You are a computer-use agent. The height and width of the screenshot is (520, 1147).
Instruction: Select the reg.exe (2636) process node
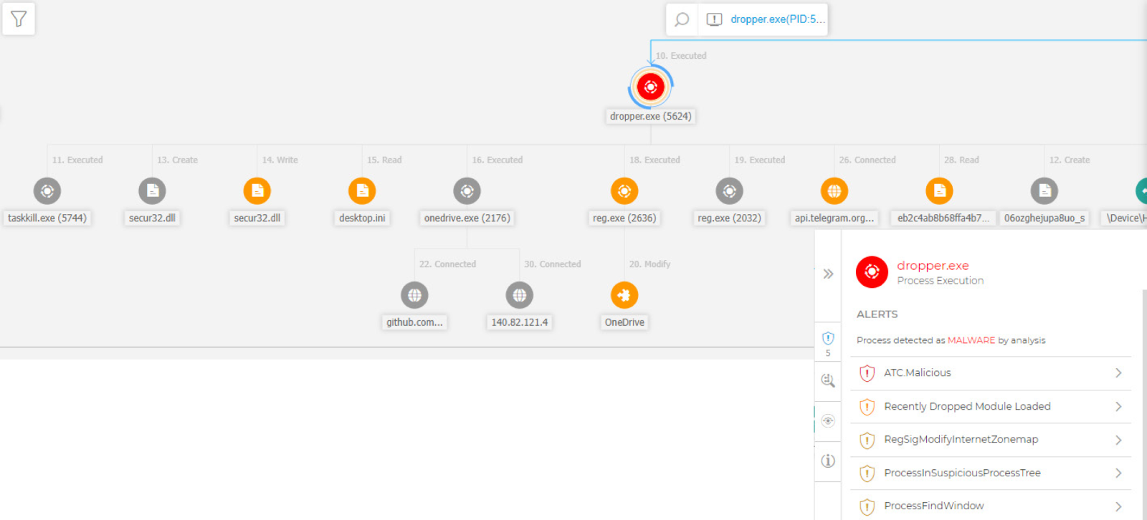click(x=624, y=191)
